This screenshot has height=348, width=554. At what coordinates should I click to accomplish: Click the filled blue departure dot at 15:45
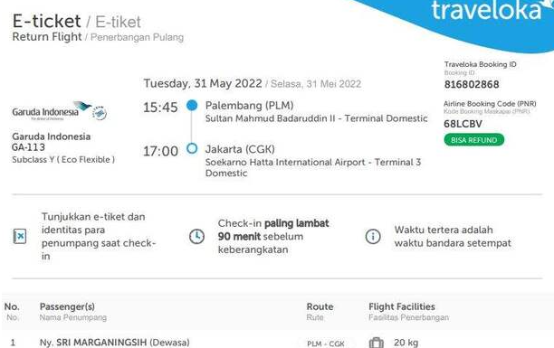coord(192,105)
